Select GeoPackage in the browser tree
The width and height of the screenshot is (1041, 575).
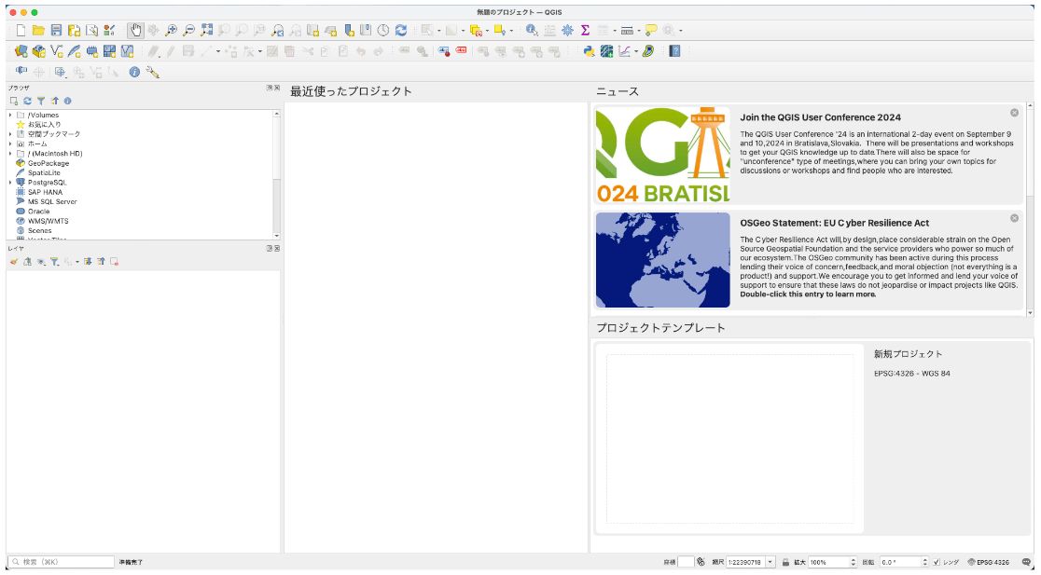(49, 163)
